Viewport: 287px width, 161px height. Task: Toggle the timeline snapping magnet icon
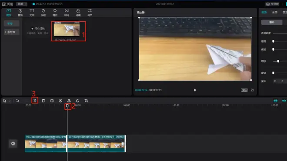tap(275, 101)
